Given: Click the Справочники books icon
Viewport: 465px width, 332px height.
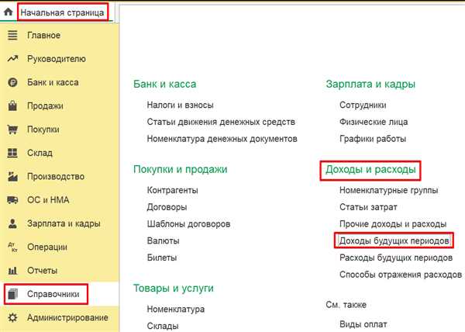Looking at the screenshot, I should pyautogui.click(x=12, y=294).
